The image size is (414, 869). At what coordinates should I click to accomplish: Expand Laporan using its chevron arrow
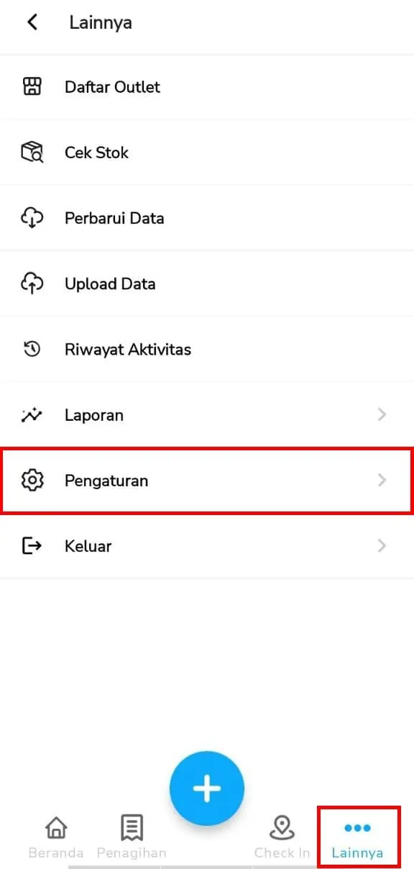pyautogui.click(x=382, y=414)
